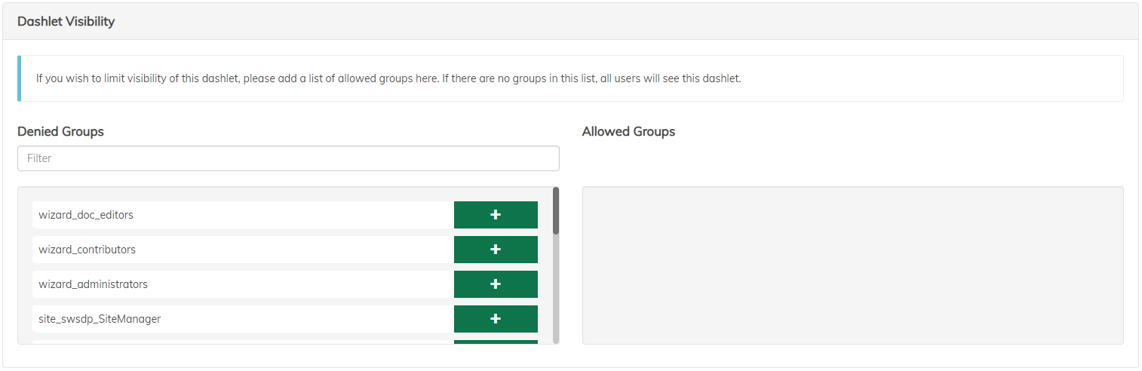1142x371 pixels.
Task: Click the Allowed Groups heading
Action: [x=628, y=131]
